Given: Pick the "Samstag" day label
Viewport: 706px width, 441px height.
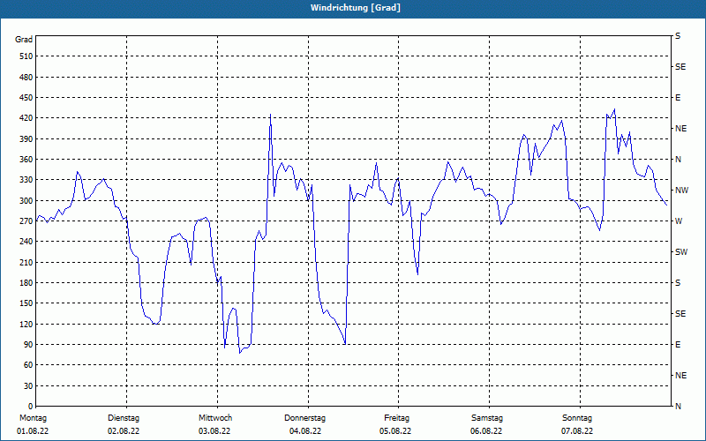Looking at the screenshot, I should pos(487,418).
